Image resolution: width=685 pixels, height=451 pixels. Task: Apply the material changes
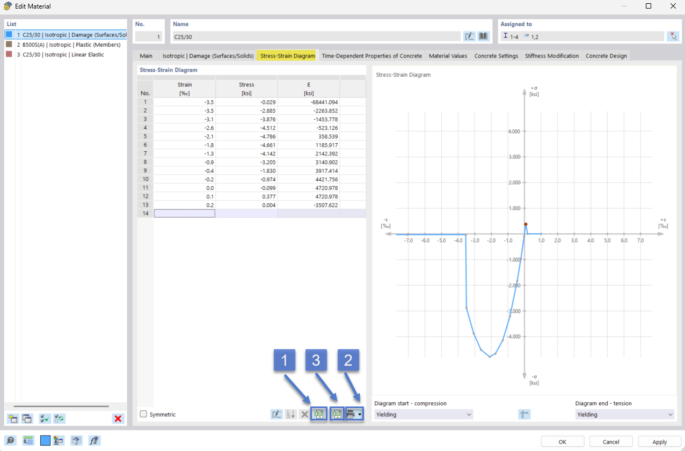[659, 441]
